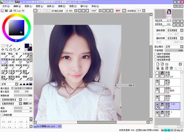This screenshot has width=184, height=132.
Task: Click zoom in plus button in toolbar
Action: pos(83,11)
